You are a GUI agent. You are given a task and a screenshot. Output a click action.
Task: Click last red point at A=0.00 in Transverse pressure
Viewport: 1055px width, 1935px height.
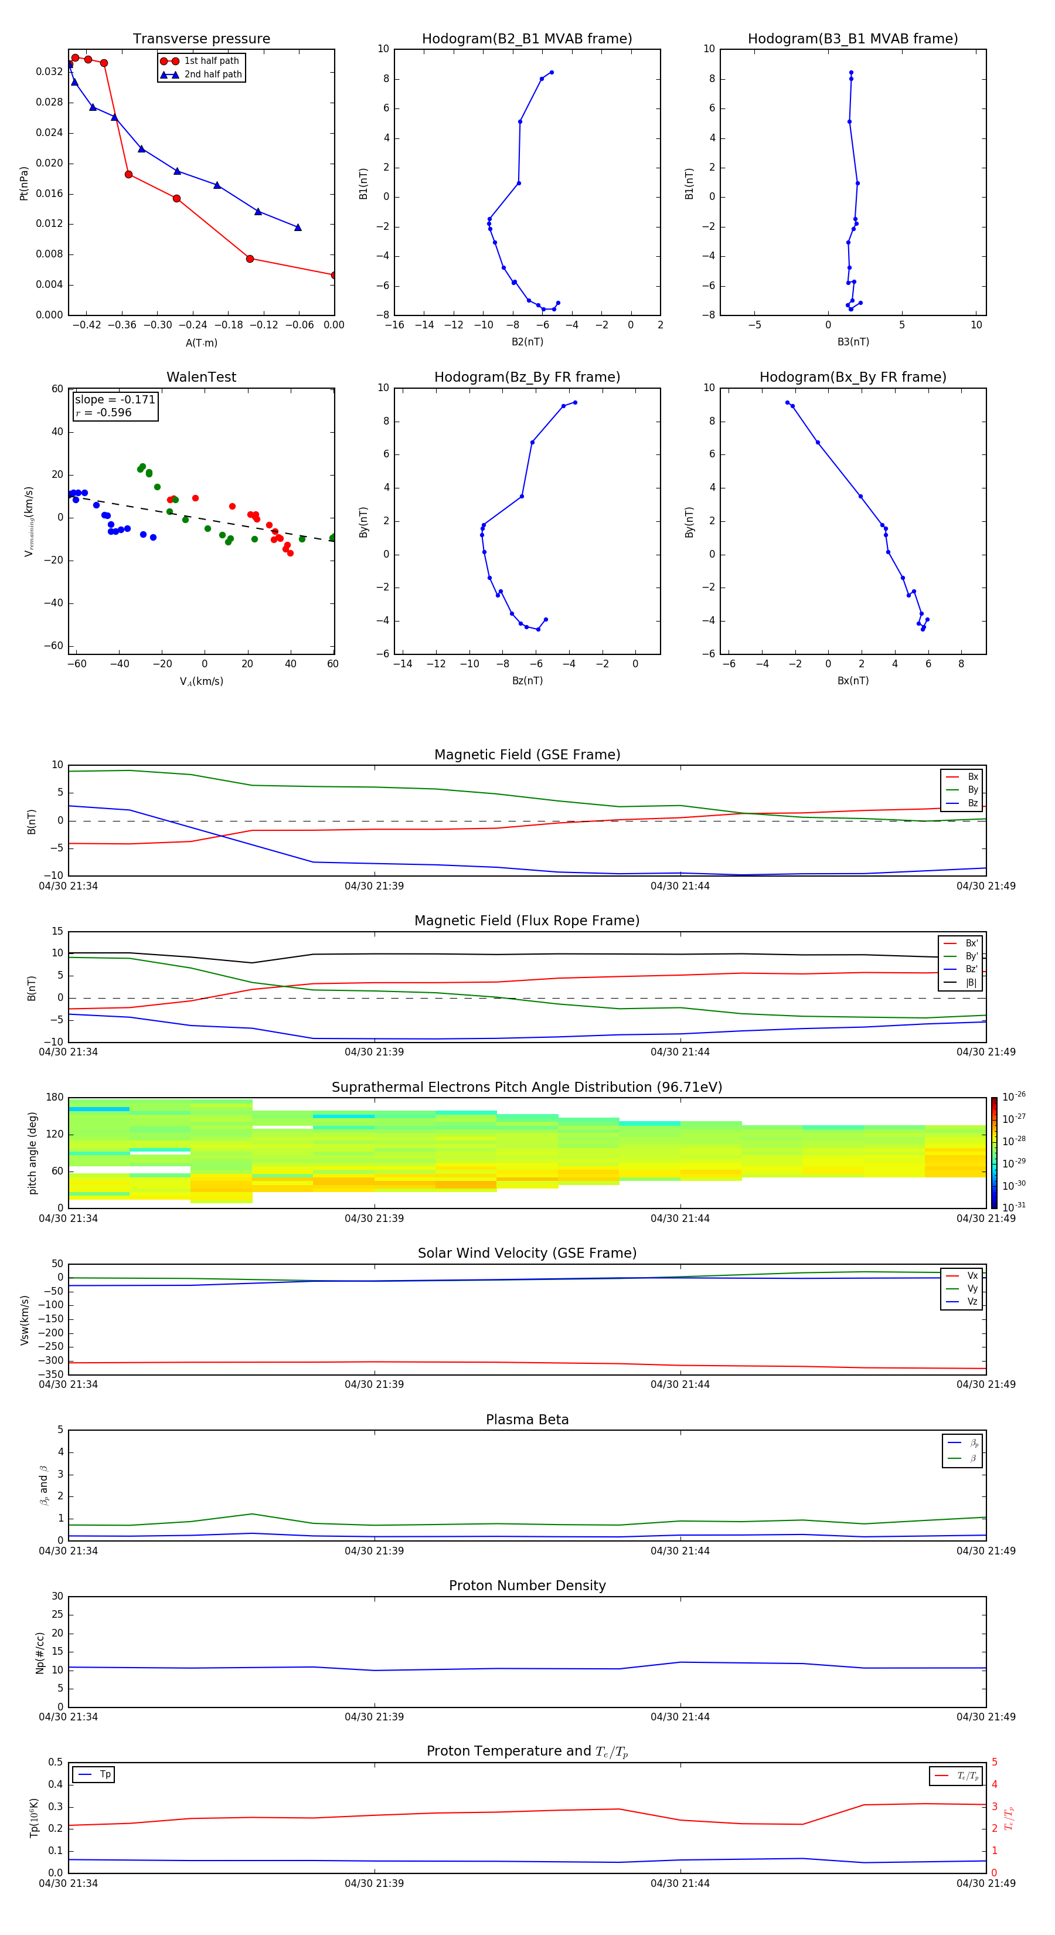[333, 276]
